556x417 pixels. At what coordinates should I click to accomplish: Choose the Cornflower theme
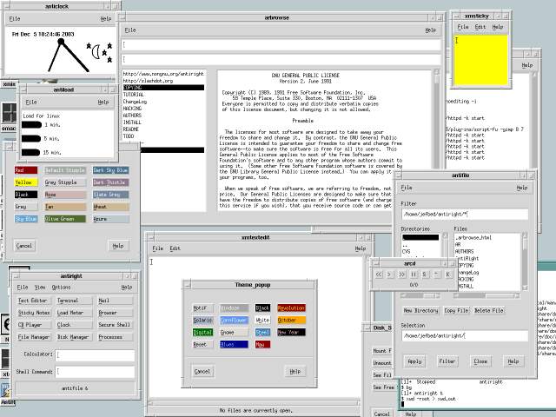233,320
